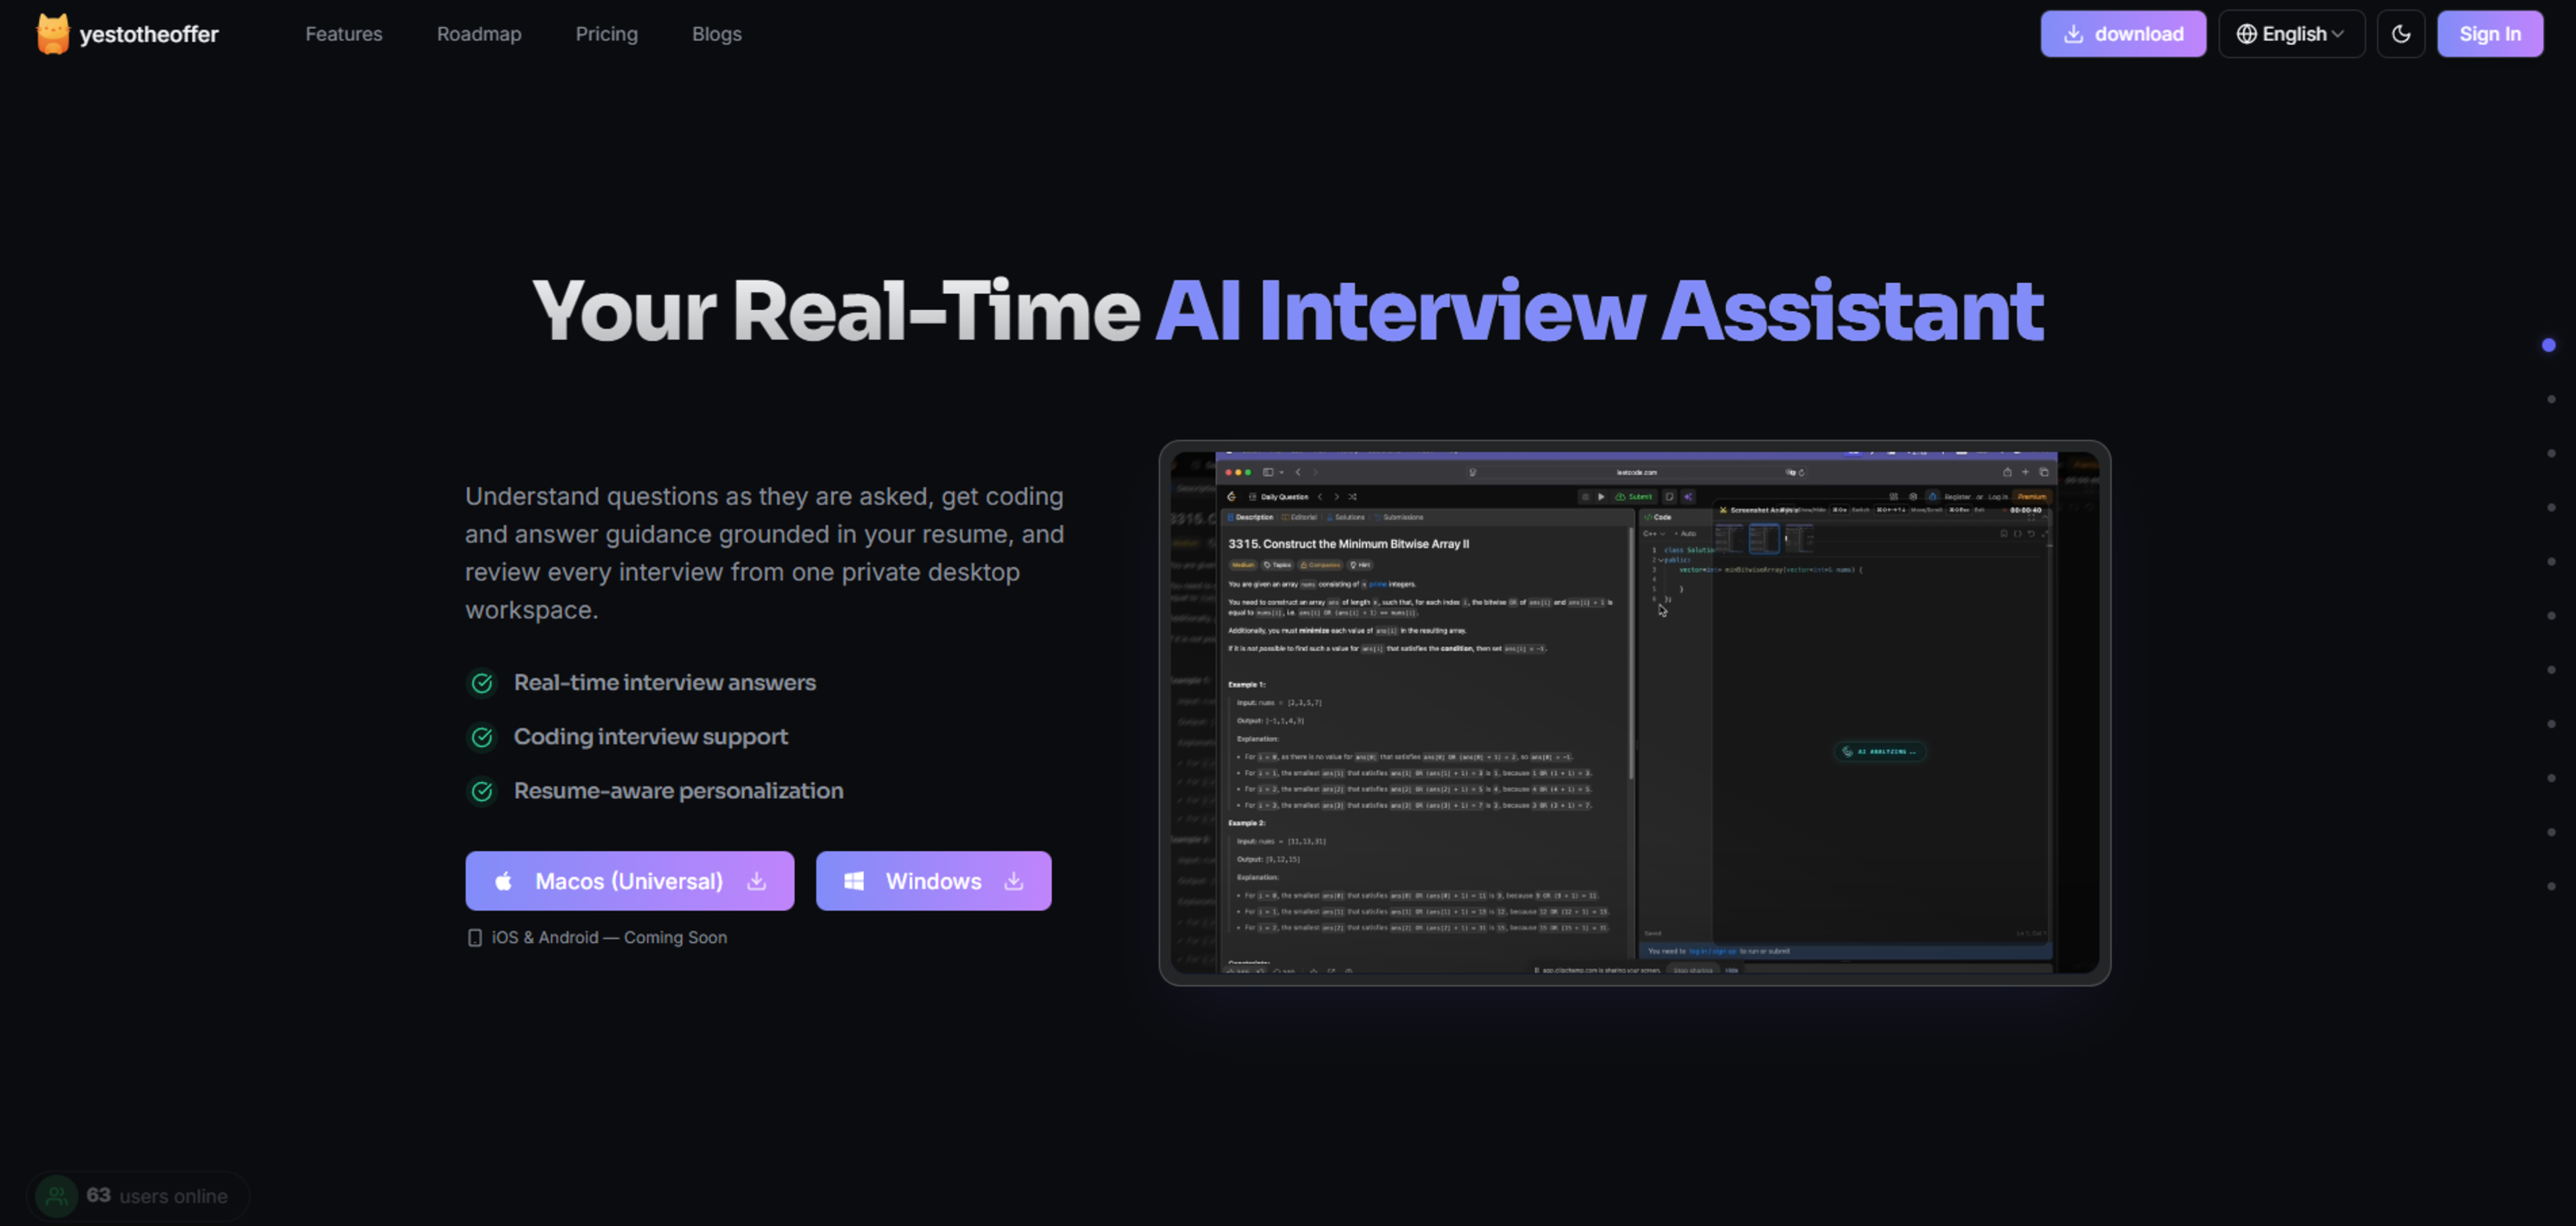The image size is (2576, 1226).
Task: Click the yestotheoffer cat logo
Action: point(53,34)
